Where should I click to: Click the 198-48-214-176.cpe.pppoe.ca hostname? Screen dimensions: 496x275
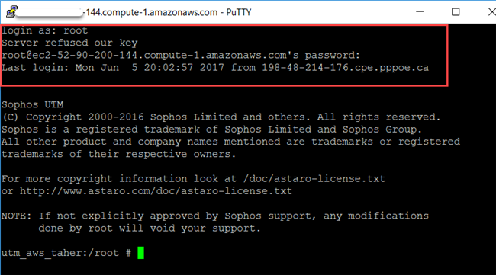pos(345,68)
